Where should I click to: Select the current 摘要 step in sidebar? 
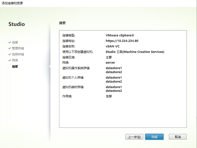click(15, 67)
